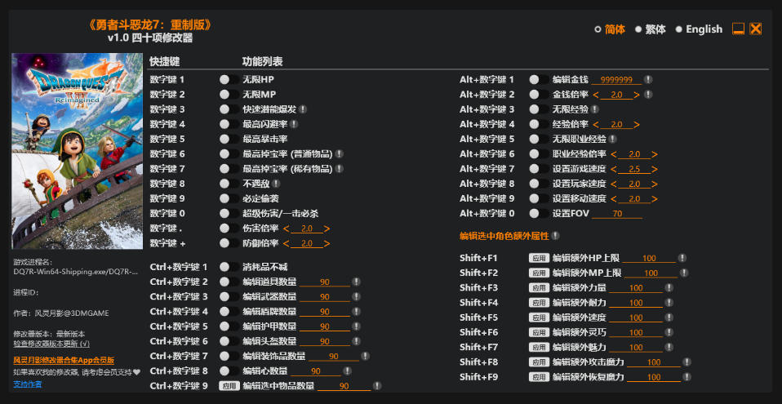Screen dimensions: 782x404
Task: Select 简体 language radio button
Action: click(598, 29)
